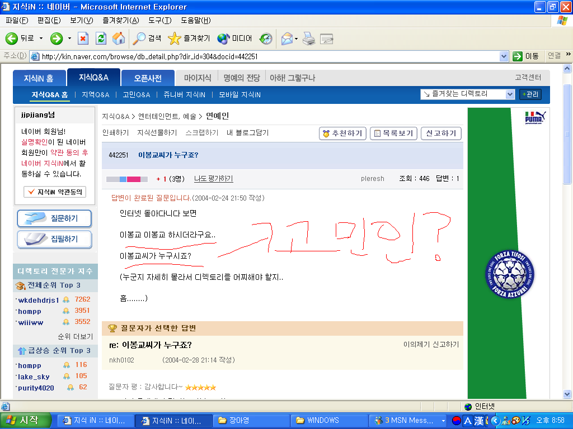Click the 인쇄하기 link
Viewport: 573px width, 429px height.
point(115,133)
